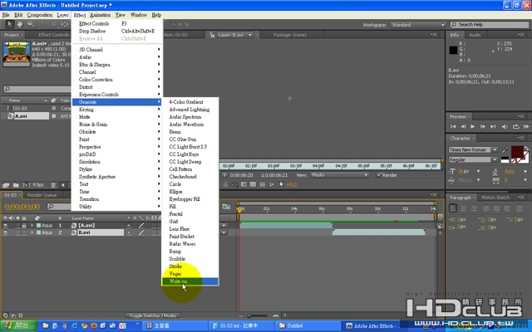The height and width of the screenshot is (332, 532).
Task: Toggle visibility eye for layer 2 B.avi
Action: coord(6,232)
